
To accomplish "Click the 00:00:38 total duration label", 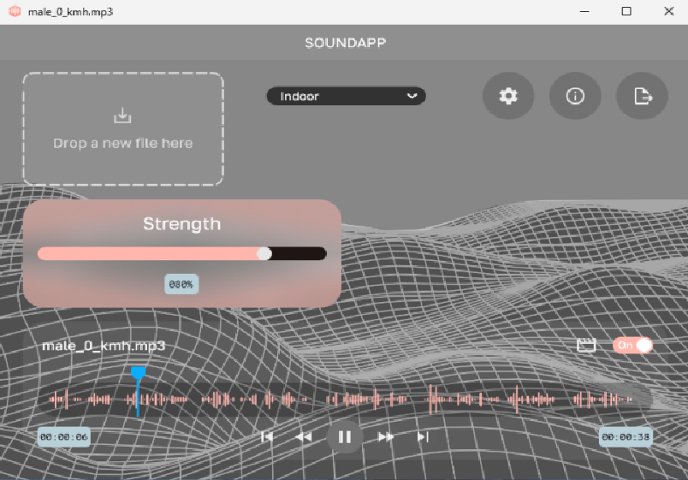I will coord(626,437).
